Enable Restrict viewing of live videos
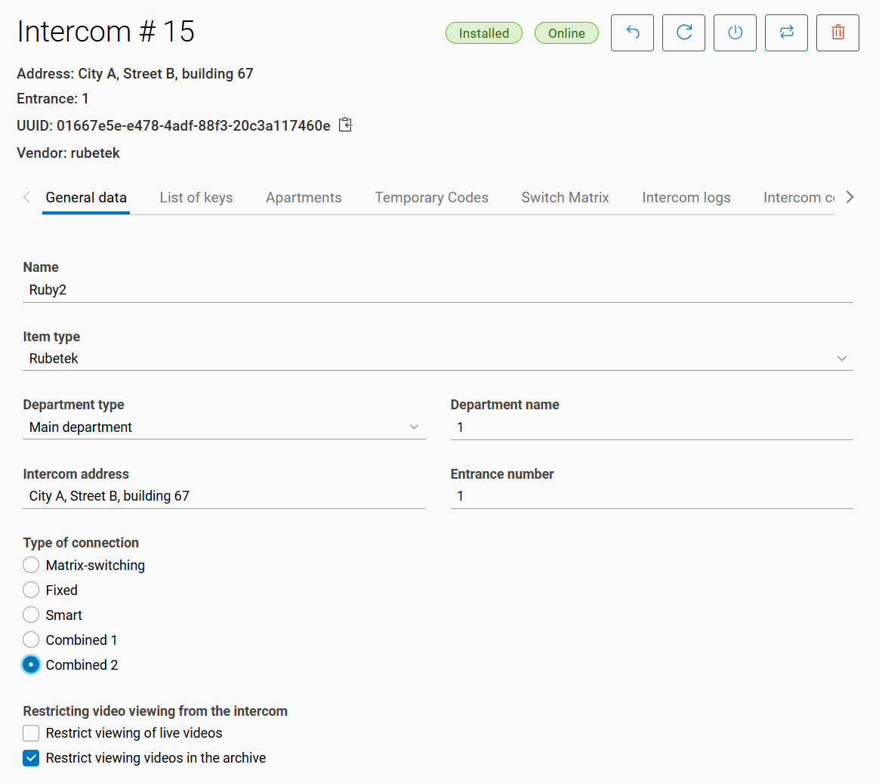Viewport: 879px width, 783px height. (x=31, y=733)
